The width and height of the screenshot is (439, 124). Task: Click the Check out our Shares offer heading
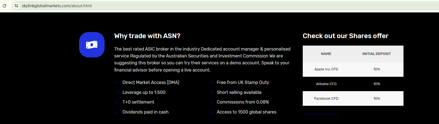[345, 36]
